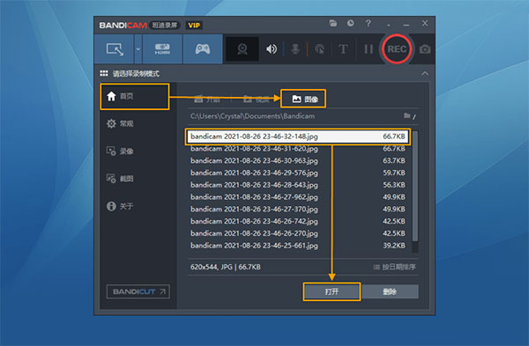Enable the mouse click effect icon
The height and width of the screenshot is (346, 529).
click(319, 49)
